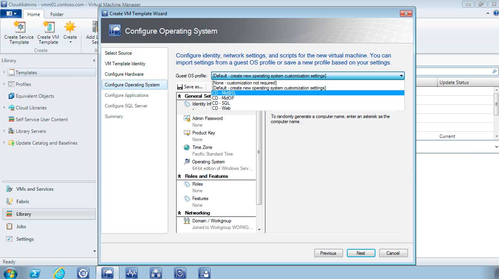The width and height of the screenshot is (499, 279).
Task: Choose the CD - Web profile option
Action: pos(308,108)
